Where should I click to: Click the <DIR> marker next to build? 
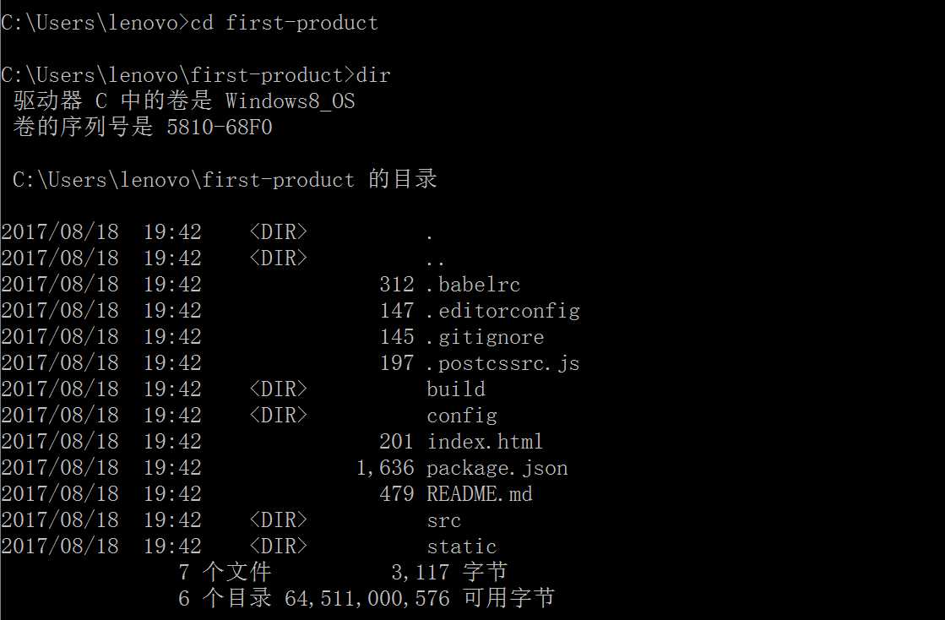coord(279,389)
